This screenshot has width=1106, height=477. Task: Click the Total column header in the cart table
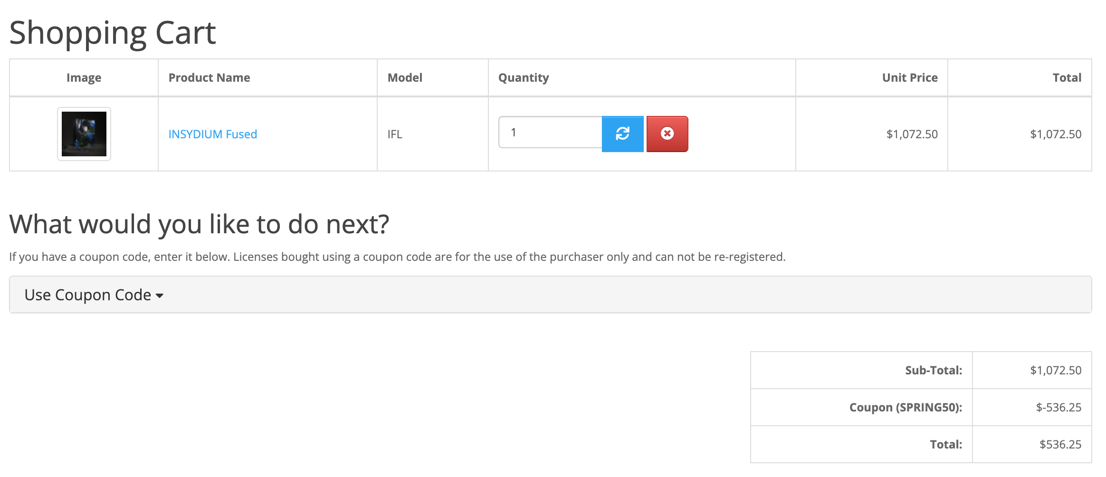point(1067,77)
